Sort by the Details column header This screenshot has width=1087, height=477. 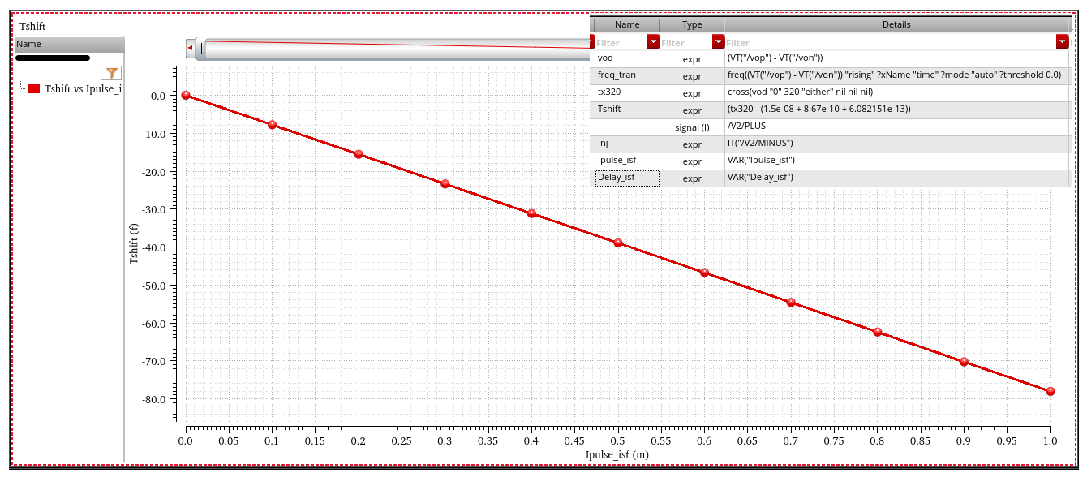[x=896, y=24]
